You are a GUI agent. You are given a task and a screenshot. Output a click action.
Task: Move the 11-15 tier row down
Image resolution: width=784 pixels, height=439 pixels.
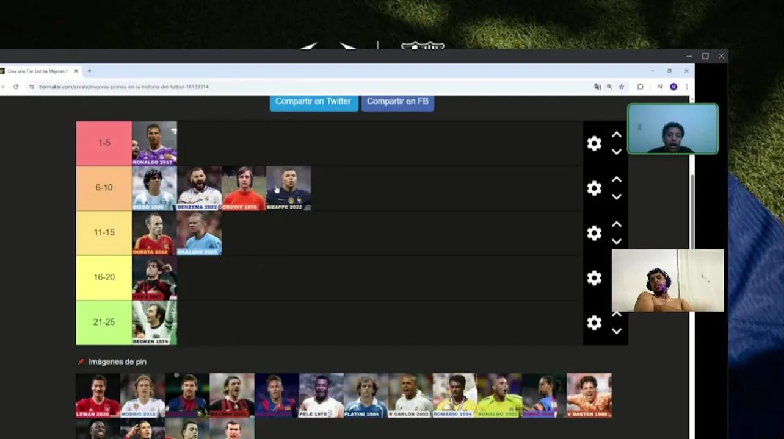(x=617, y=241)
